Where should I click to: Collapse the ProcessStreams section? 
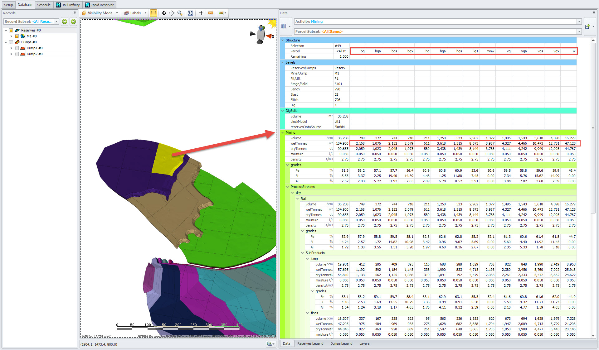point(288,186)
